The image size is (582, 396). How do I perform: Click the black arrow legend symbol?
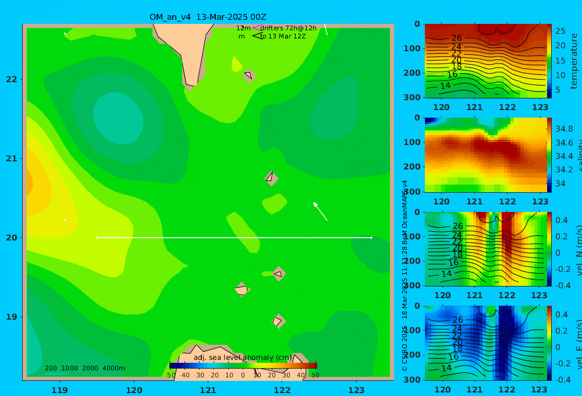tap(257, 36)
